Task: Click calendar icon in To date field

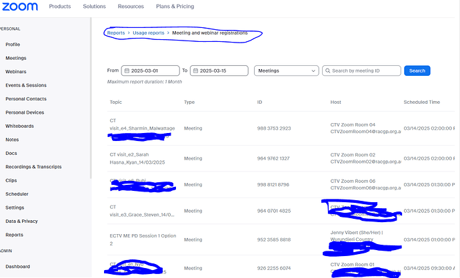Action: pyautogui.click(x=196, y=70)
